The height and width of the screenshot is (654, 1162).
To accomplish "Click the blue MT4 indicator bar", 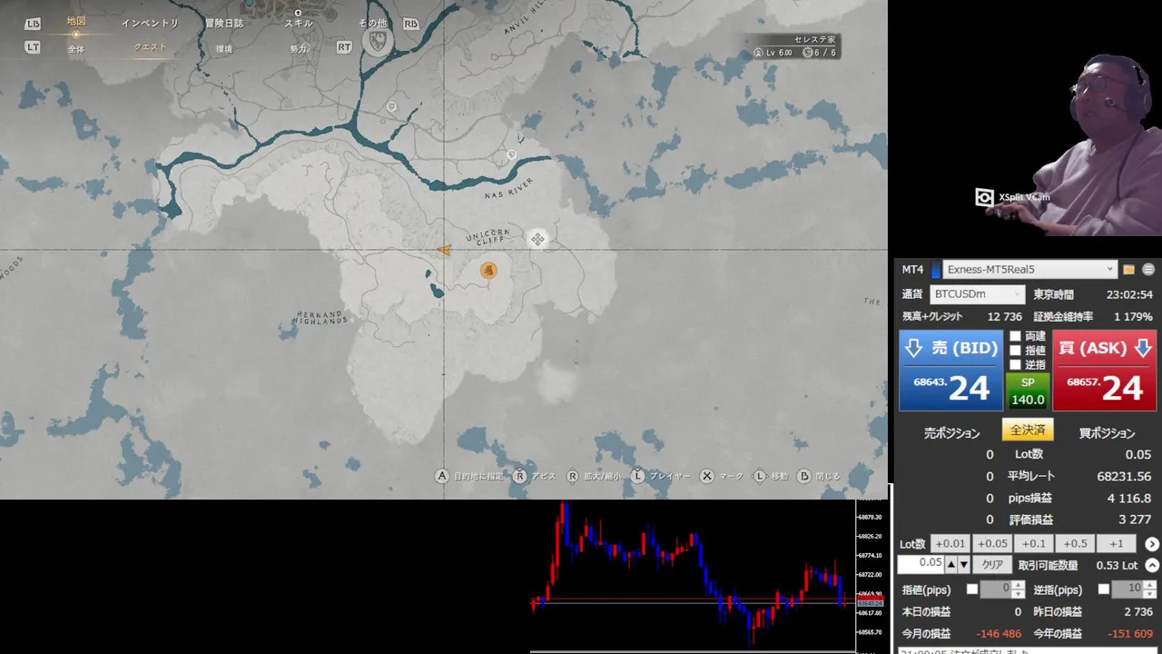I will (936, 270).
